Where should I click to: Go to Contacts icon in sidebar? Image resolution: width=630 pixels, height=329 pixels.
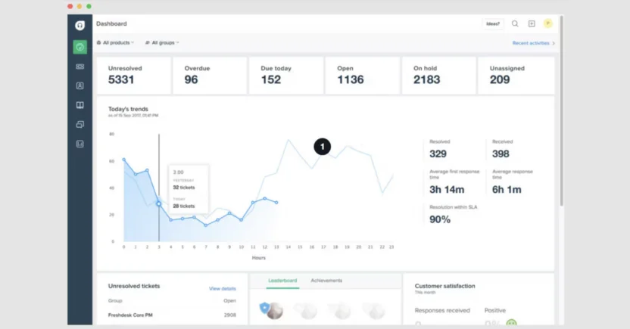80,86
